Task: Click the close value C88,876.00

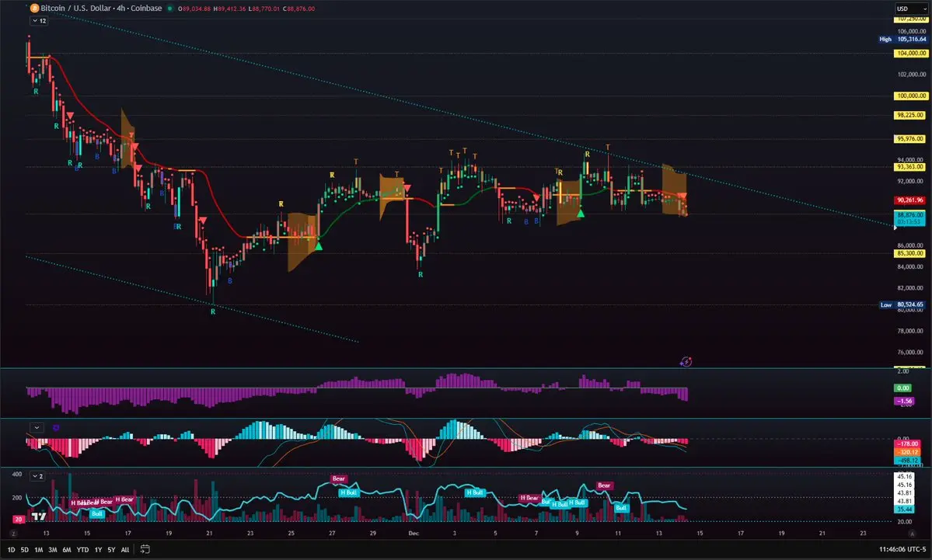Action: pos(299,9)
